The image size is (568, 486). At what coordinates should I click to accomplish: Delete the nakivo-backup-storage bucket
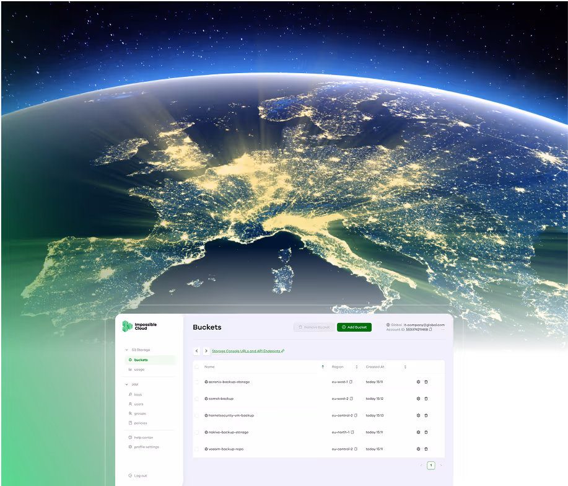[426, 432]
